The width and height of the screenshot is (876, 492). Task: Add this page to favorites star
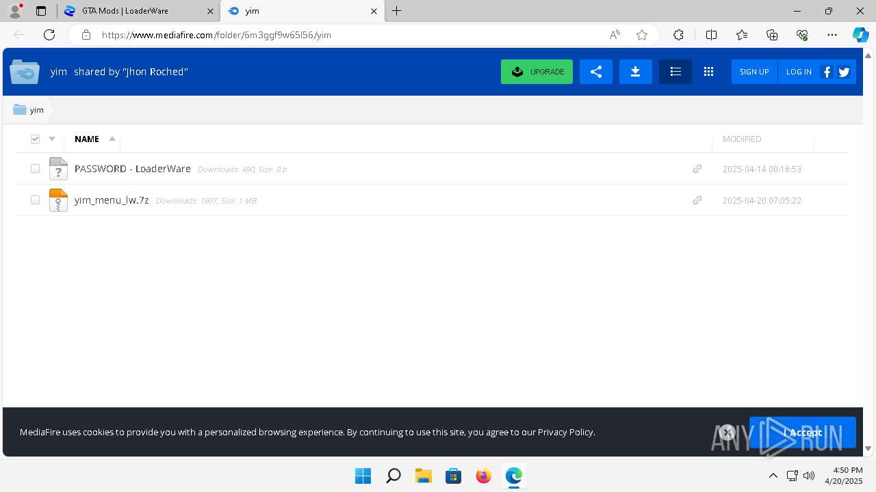pos(642,35)
